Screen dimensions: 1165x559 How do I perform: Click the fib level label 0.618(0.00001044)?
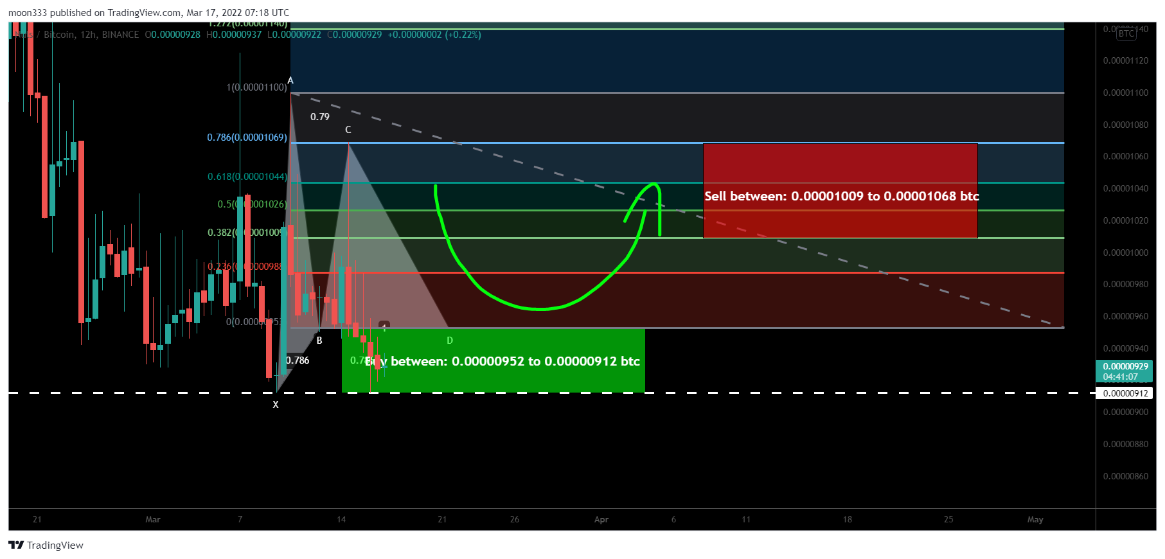point(247,177)
